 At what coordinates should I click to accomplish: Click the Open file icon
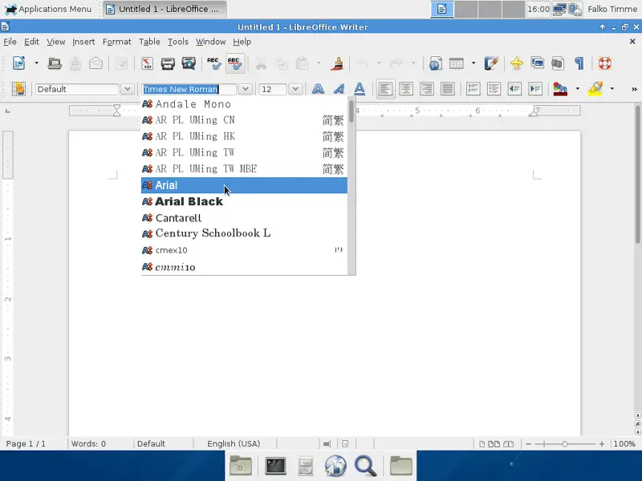click(x=55, y=63)
